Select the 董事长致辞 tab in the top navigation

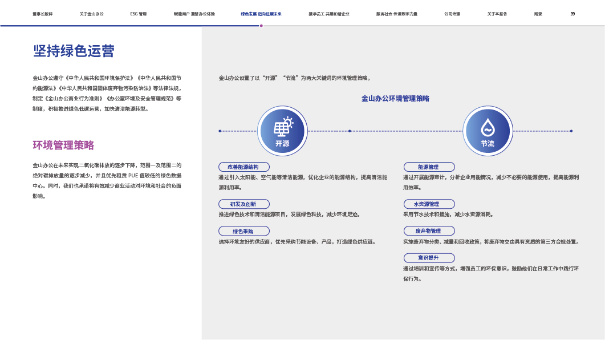coord(42,14)
